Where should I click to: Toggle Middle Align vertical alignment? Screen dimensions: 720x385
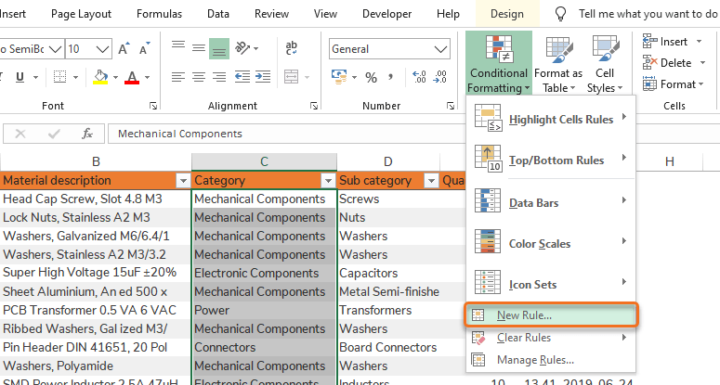click(198, 49)
